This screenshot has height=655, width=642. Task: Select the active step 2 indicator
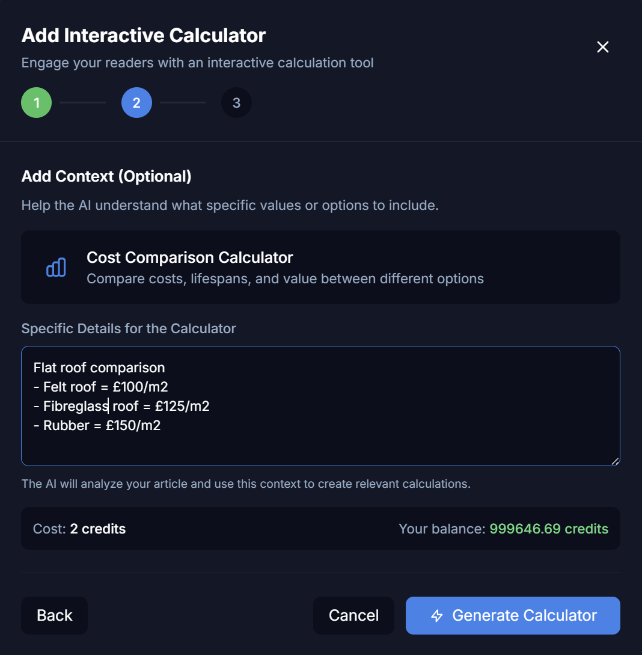coord(136,102)
